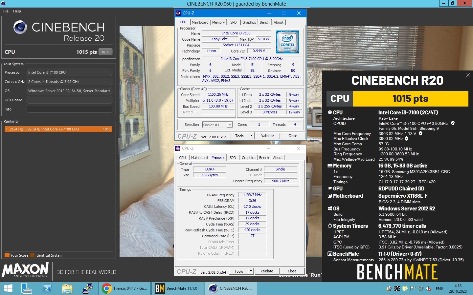
Task: Click the Core Speed value 1100.26 MHz
Action: (x=218, y=94)
